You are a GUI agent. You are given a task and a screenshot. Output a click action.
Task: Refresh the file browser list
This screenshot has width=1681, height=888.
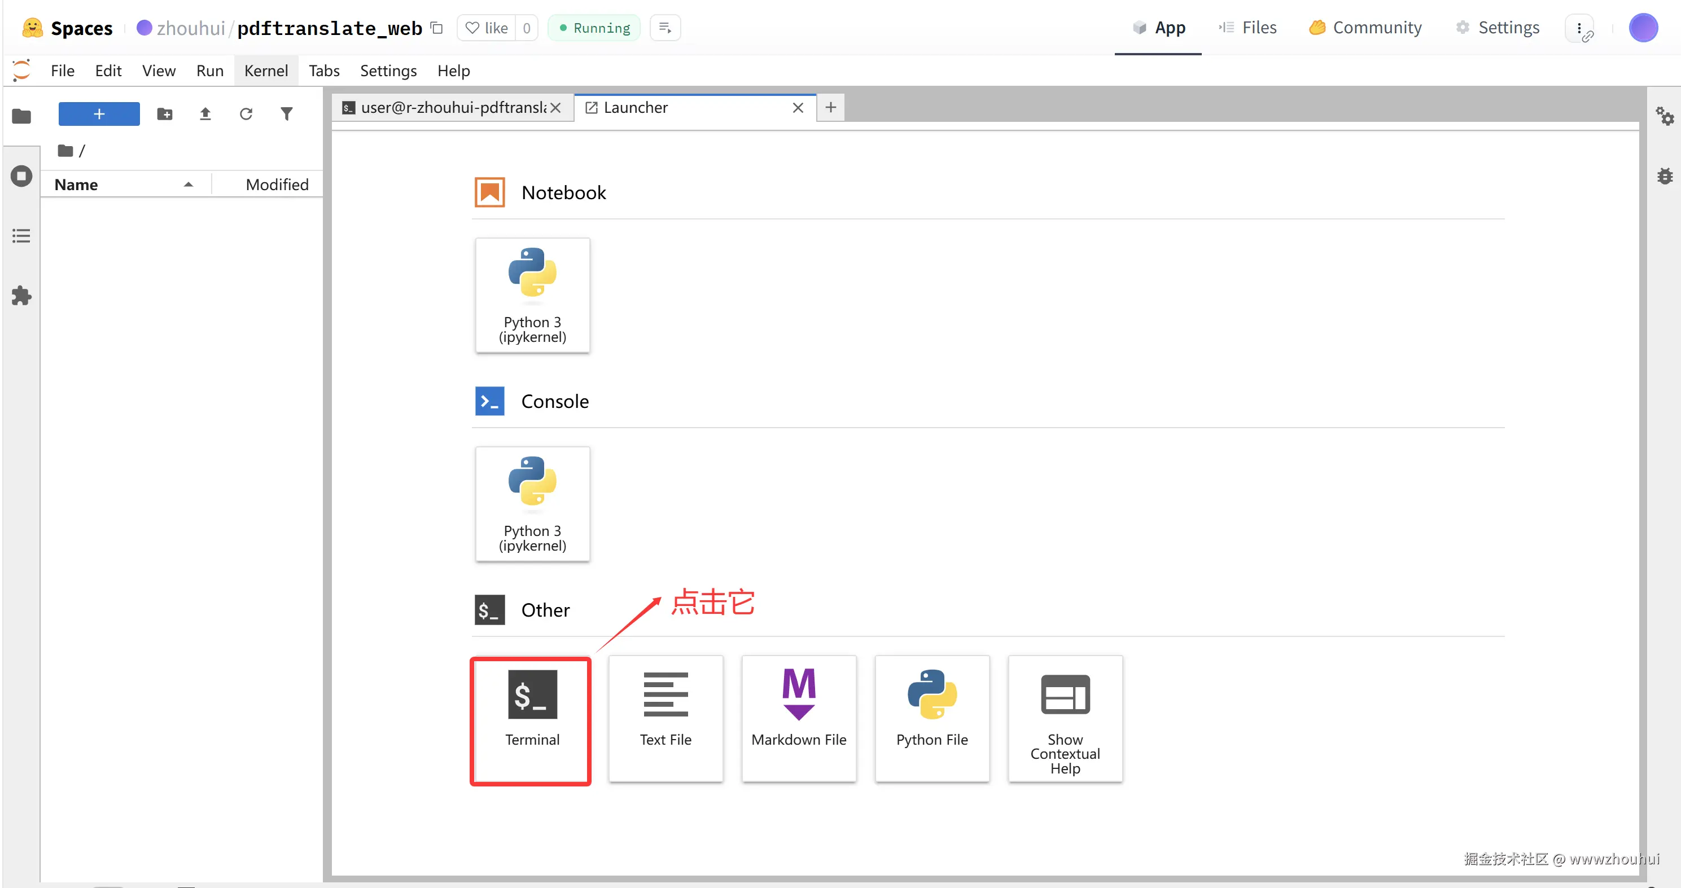coord(246,114)
